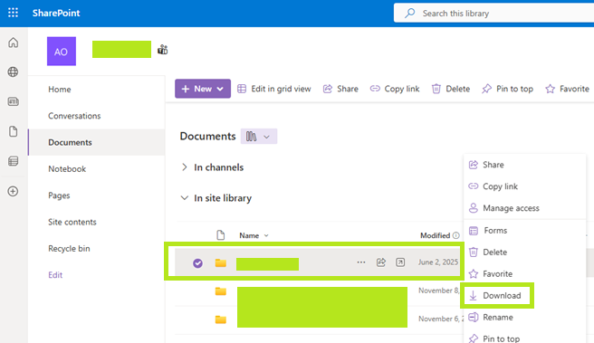Click Pin to top in command bar

point(508,89)
